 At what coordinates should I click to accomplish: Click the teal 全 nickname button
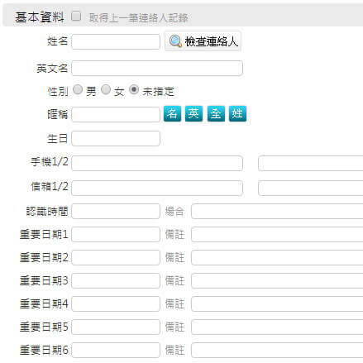click(x=216, y=113)
